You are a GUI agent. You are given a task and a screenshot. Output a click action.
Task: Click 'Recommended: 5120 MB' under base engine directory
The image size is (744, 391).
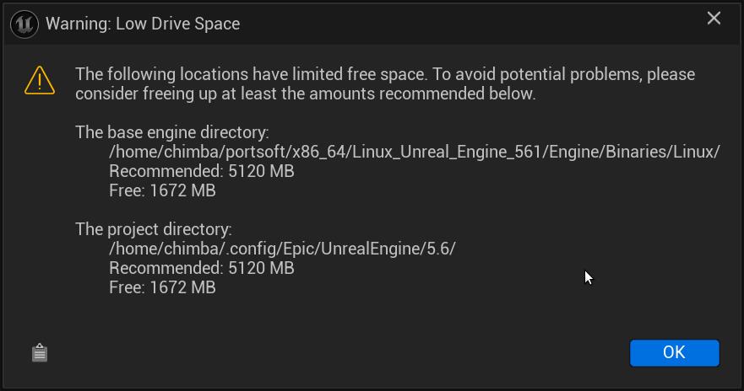[201, 171]
